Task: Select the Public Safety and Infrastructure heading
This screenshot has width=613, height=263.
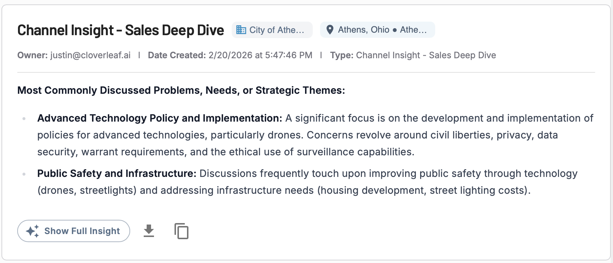Action: [x=117, y=174]
